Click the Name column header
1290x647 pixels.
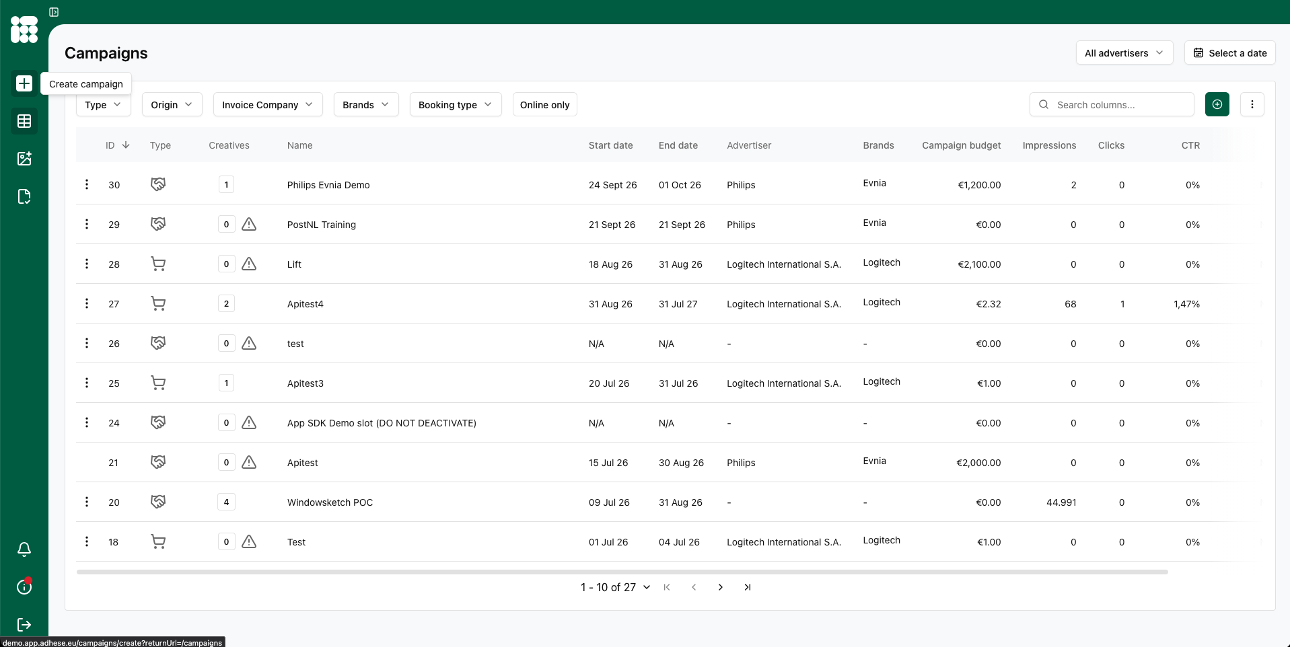click(x=300, y=145)
